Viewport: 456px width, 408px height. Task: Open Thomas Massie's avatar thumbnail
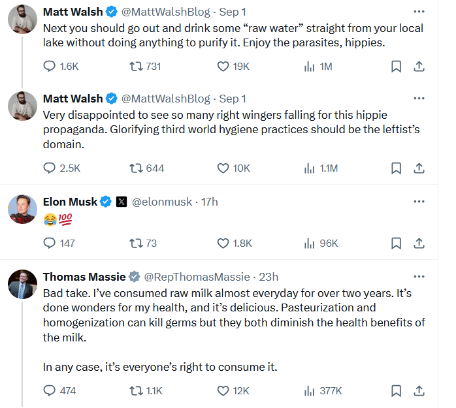tap(22, 284)
